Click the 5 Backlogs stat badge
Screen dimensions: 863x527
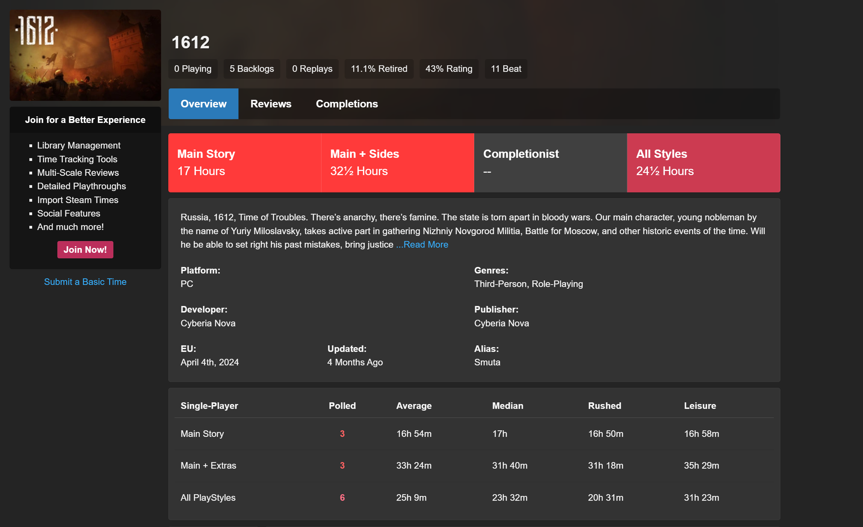click(x=252, y=69)
